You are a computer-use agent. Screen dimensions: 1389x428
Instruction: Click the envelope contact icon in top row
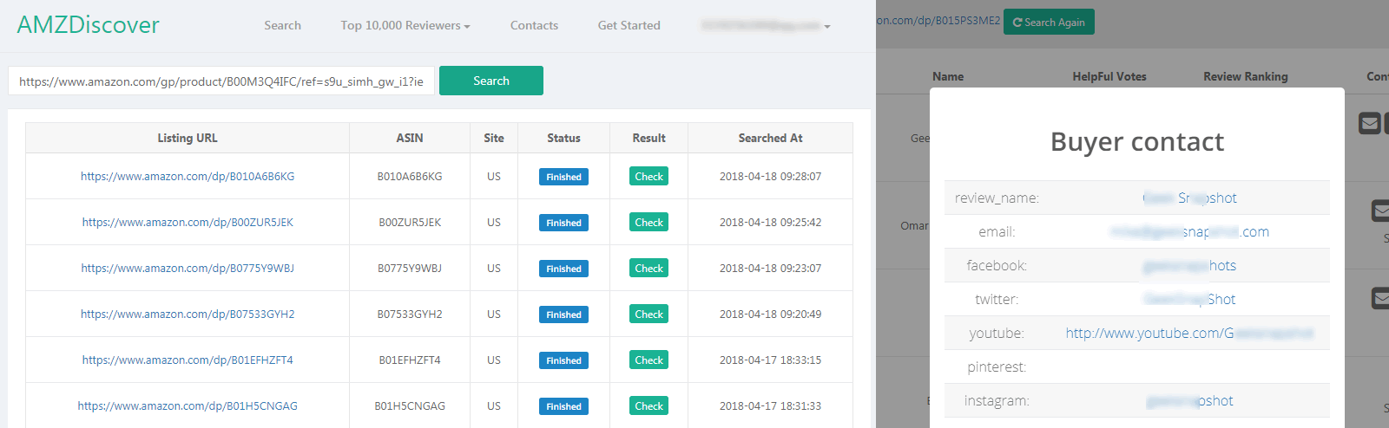(1370, 123)
